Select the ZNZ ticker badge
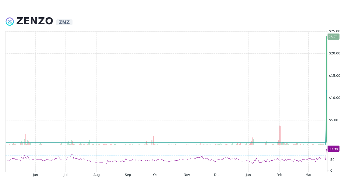This screenshot has height=194, width=345. tap(64, 22)
